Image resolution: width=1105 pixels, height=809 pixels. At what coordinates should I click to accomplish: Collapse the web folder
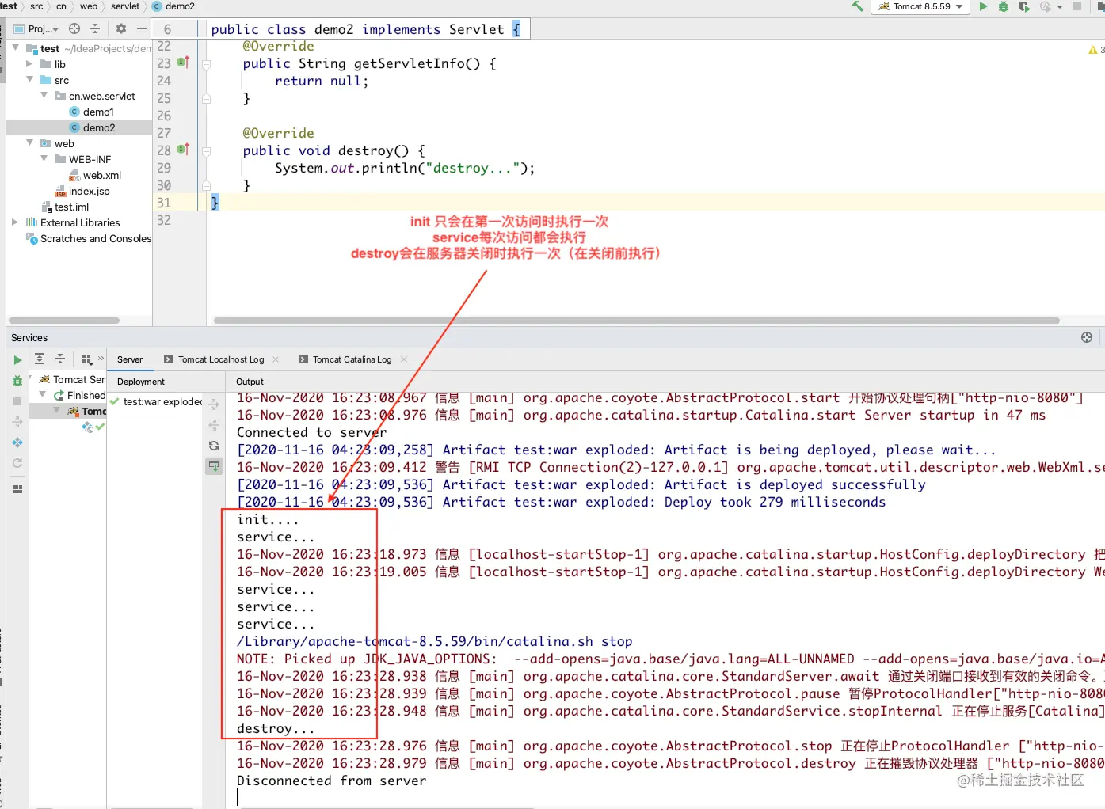pyautogui.click(x=29, y=143)
